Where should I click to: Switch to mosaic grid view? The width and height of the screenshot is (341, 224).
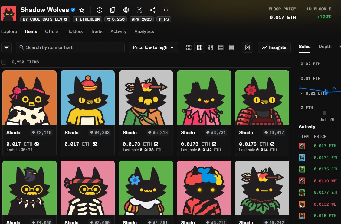tap(210, 47)
